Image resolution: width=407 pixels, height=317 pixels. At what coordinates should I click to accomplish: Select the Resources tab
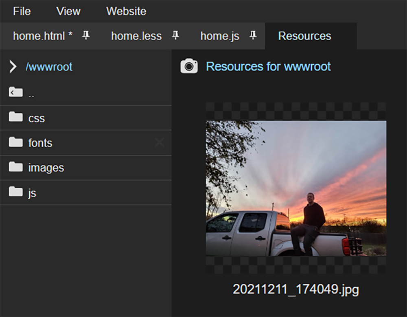[304, 36]
